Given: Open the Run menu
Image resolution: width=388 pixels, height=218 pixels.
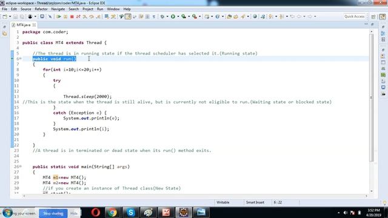Looking at the screenshot, I should click(x=100, y=9).
